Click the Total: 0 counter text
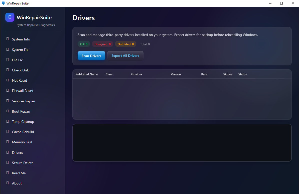 [145, 44]
